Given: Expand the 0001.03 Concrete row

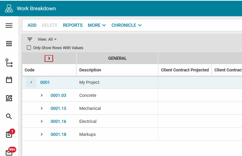Looking at the screenshot, I should pyautogui.click(x=42, y=95).
